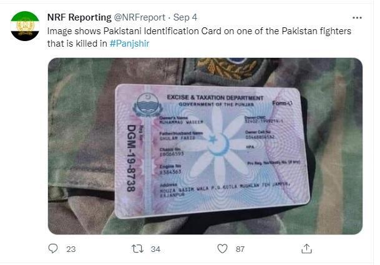Click the tweet text about Pakistani Identification Card
This screenshot has height=265, width=380.
pyautogui.click(x=199, y=37)
